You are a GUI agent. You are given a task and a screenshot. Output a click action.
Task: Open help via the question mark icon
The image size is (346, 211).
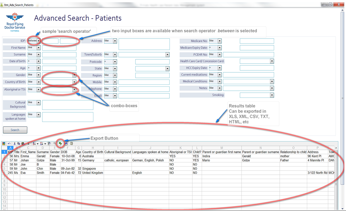[x=71, y=143]
